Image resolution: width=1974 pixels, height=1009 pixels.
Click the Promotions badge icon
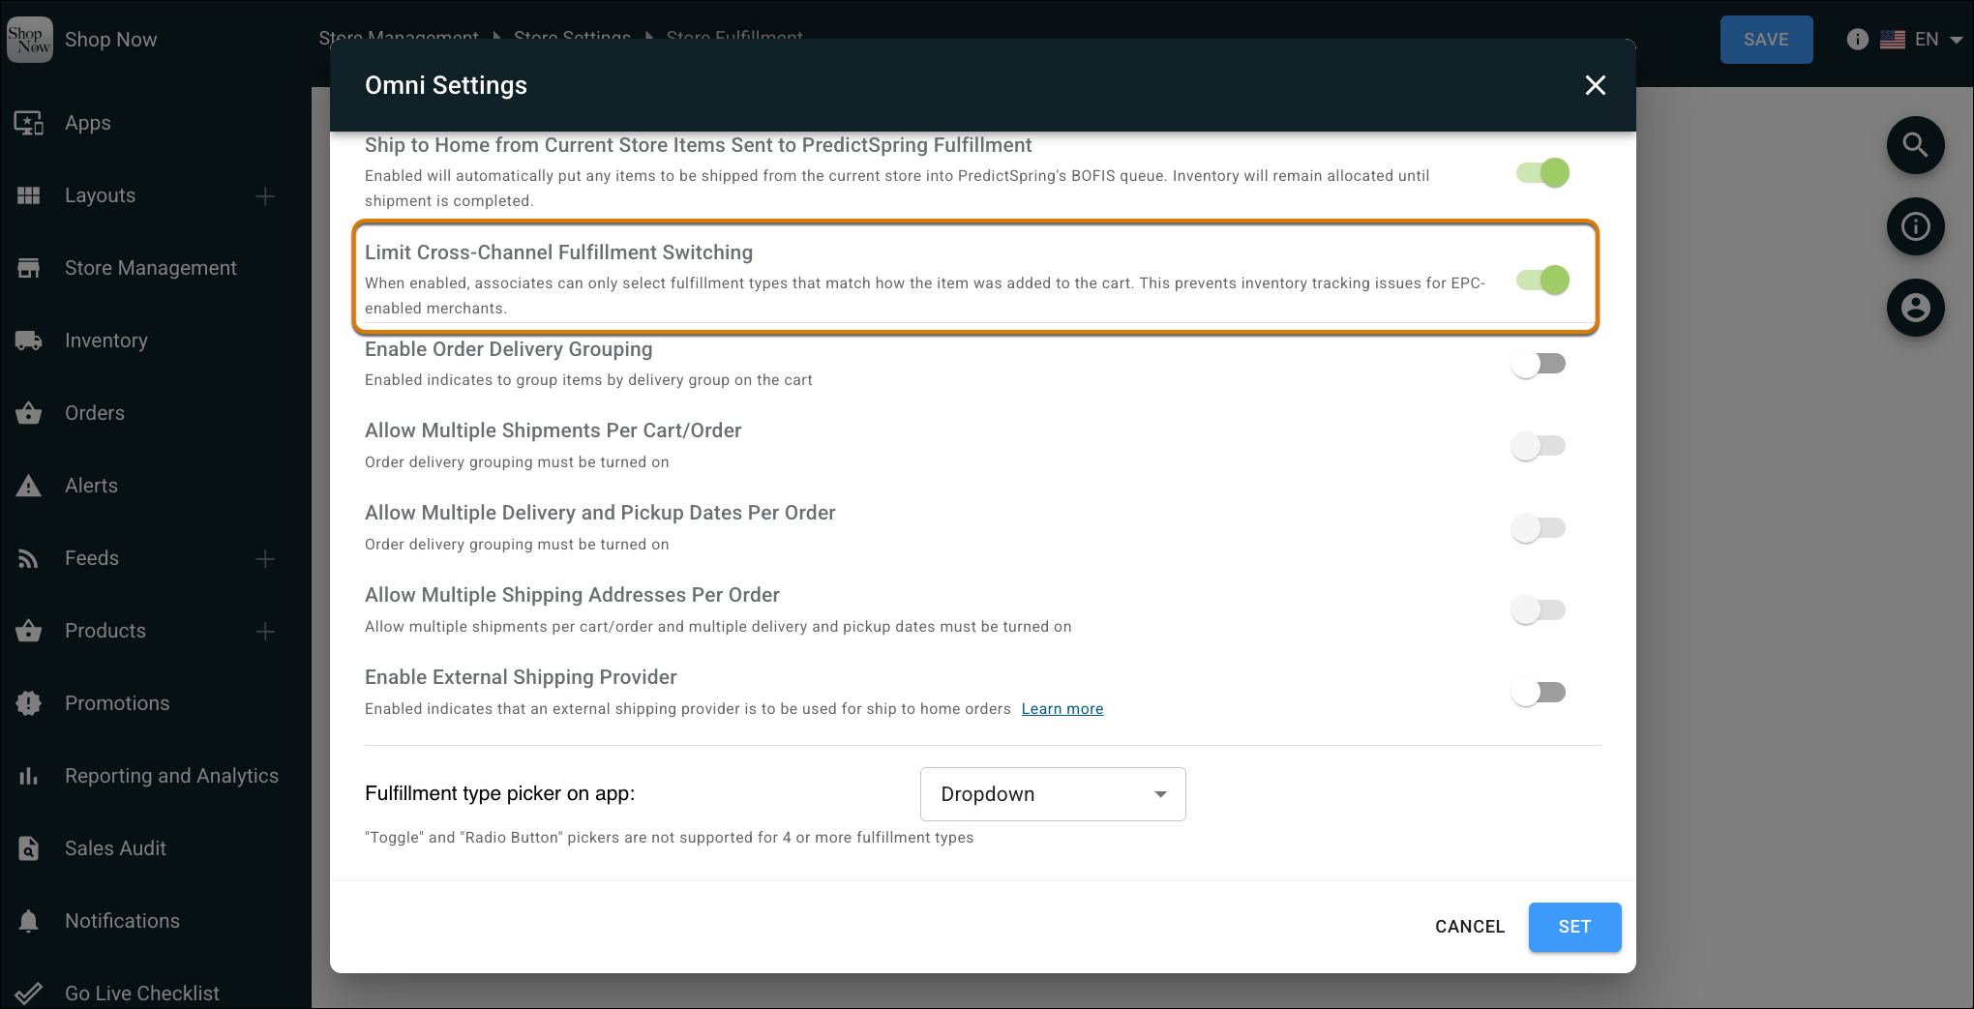[x=29, y=703]
